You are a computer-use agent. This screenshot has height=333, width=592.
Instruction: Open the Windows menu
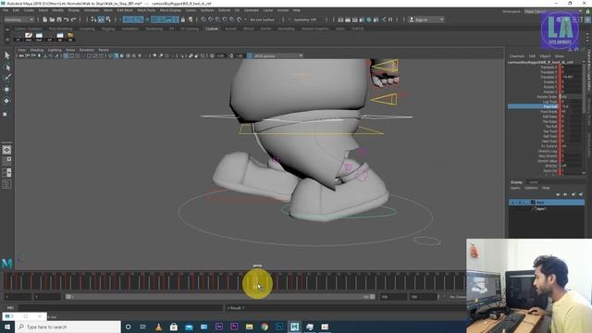tap(92, 10)
